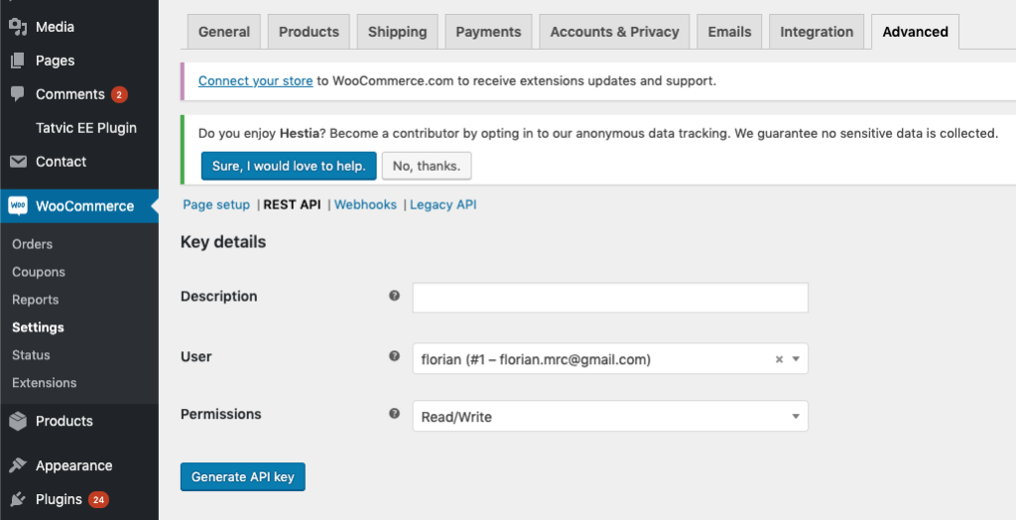Open the Legacy API section link

[444, 204]
